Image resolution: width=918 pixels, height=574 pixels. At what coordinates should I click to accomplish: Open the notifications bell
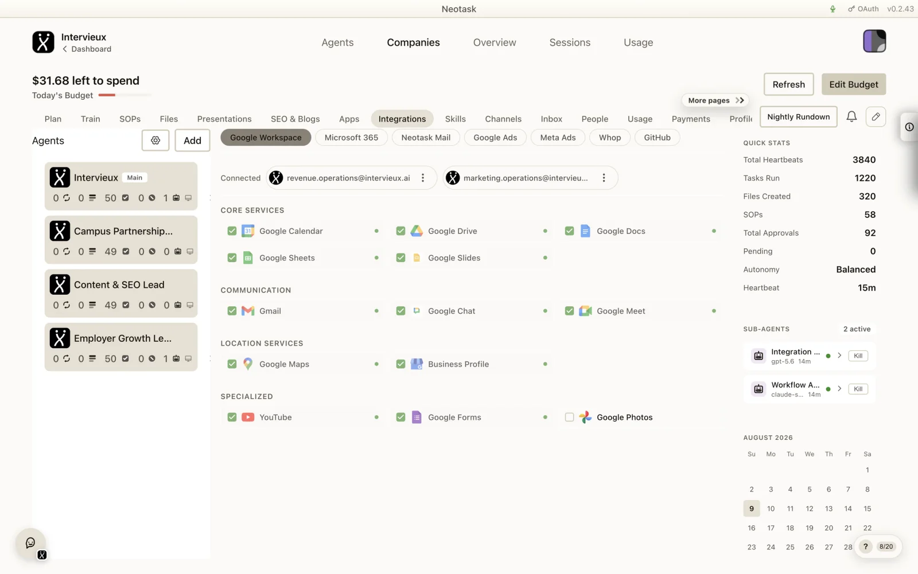[x=851, y=116]
